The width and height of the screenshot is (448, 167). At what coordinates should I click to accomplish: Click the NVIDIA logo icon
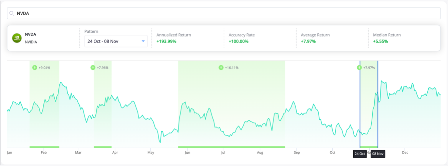17,38
